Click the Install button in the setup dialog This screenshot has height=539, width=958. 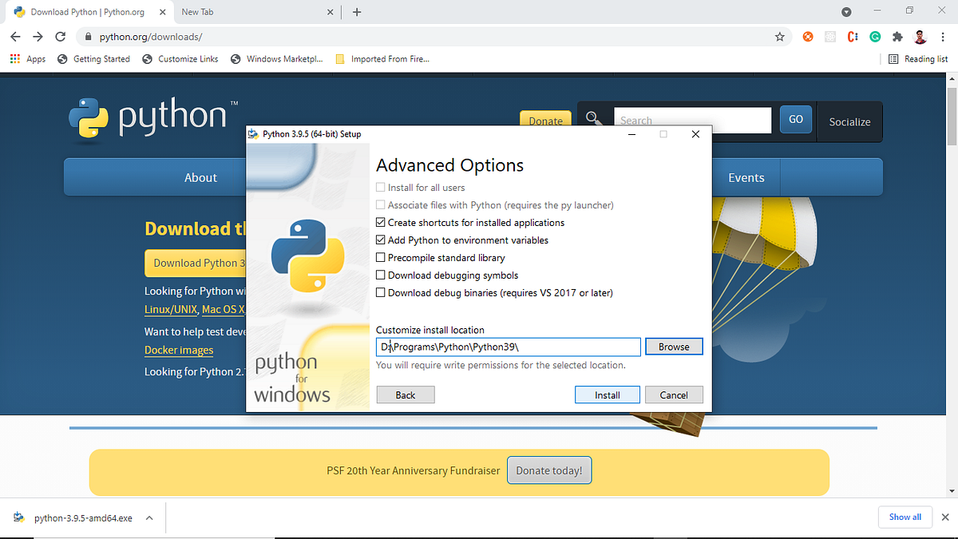tap(607, 394)
